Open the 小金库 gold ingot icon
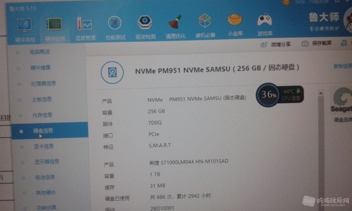Viewport: 352px width, 211px height. pyautogui.click(x=235, y=20)
